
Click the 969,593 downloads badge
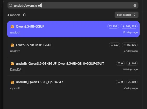[x=129, y=26]
